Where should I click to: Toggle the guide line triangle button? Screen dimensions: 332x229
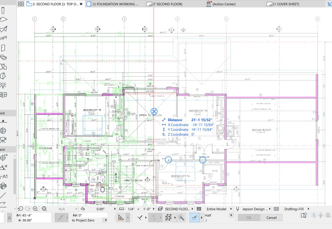click(120, 218)
